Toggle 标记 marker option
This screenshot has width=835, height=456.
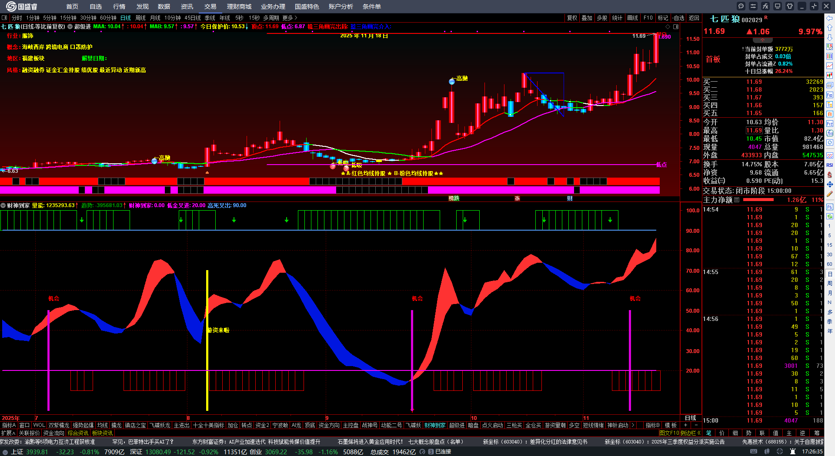(x=663, y=18)
